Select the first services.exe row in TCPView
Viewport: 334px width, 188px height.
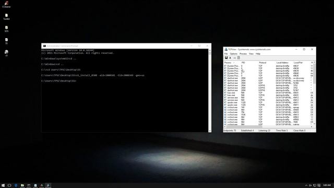[x=268, y=98]
